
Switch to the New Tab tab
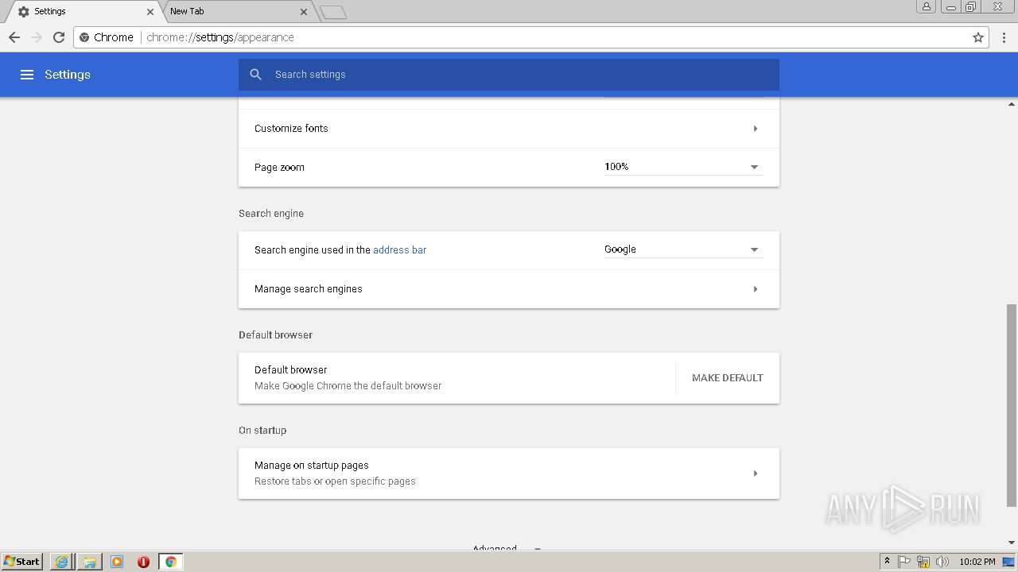click(237, 12)
